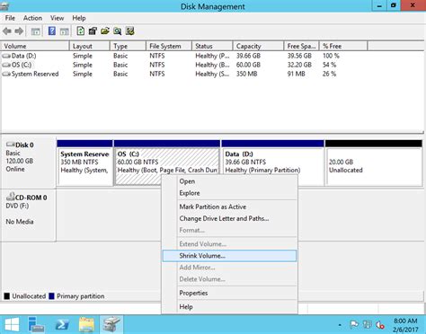
Task: Click the black Properties toolbar icon
Action: coord(93,31)
